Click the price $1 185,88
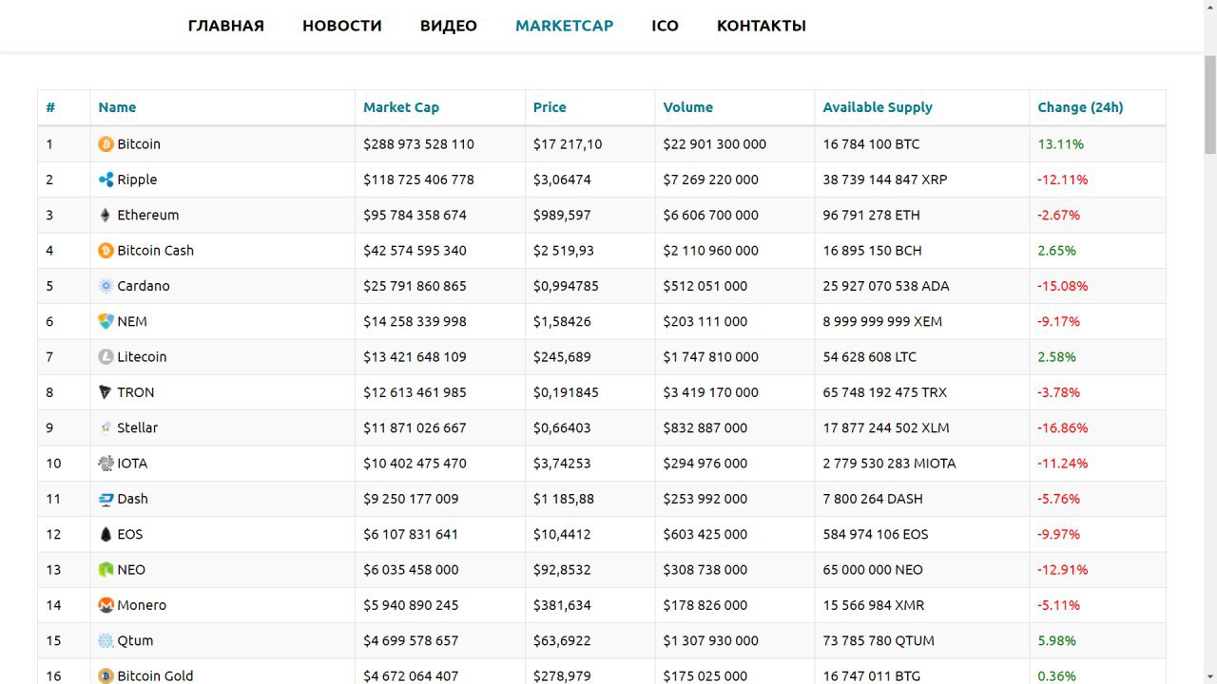 pos(564,499)
